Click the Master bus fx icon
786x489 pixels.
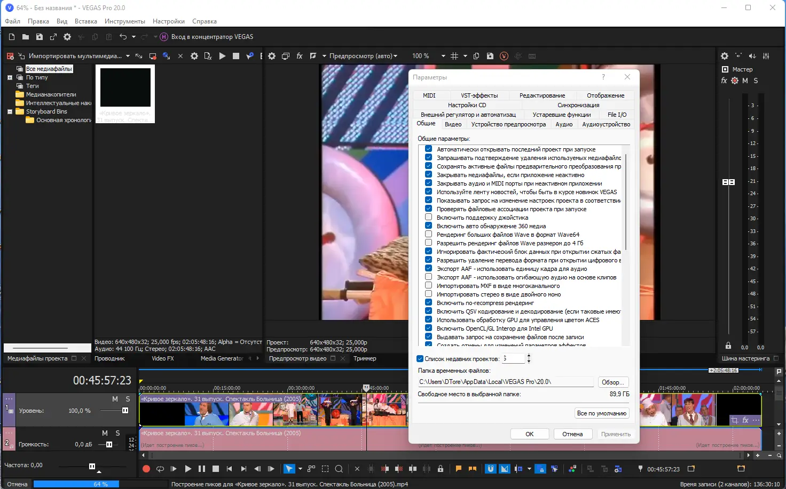[724, 81]
